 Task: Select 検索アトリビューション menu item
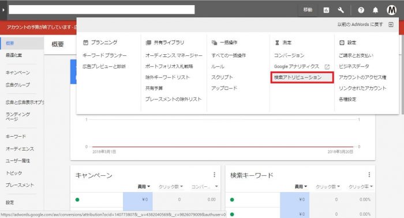[302, 77]
